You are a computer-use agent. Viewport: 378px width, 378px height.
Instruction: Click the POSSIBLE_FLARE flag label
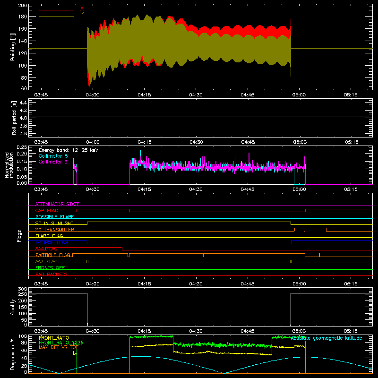pyautogui.click(x=54, y=217)
